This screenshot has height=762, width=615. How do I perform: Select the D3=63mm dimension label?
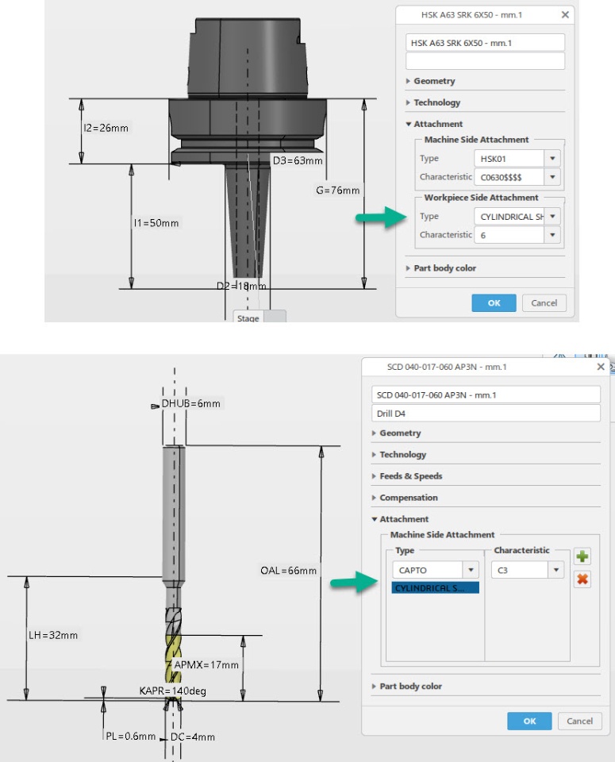coord(298,161)
